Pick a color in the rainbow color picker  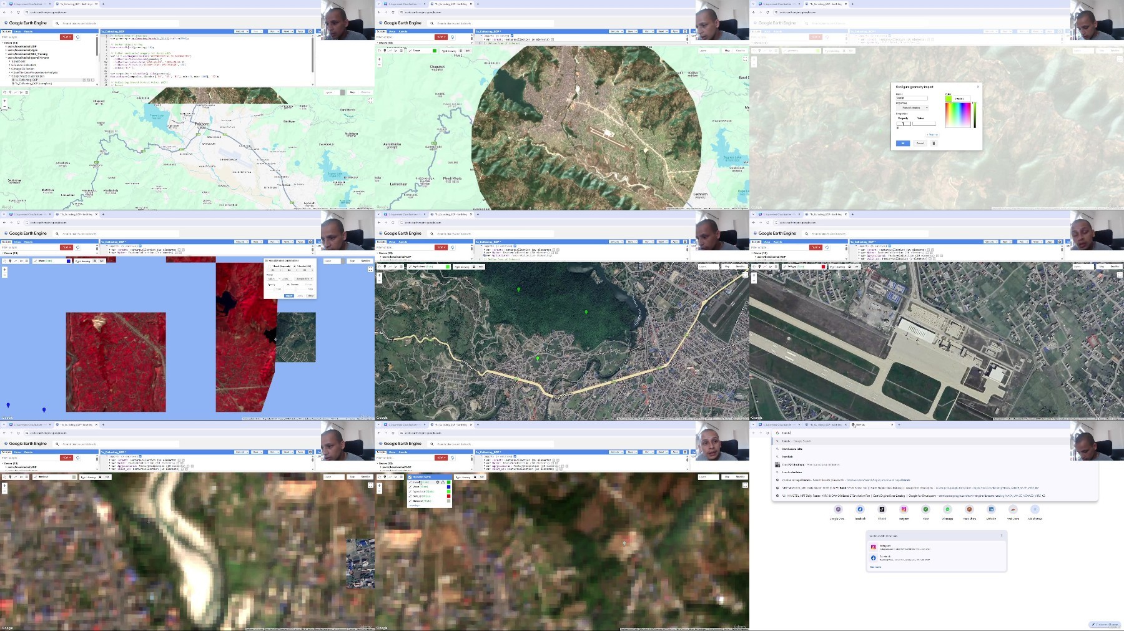coord(958,115)
